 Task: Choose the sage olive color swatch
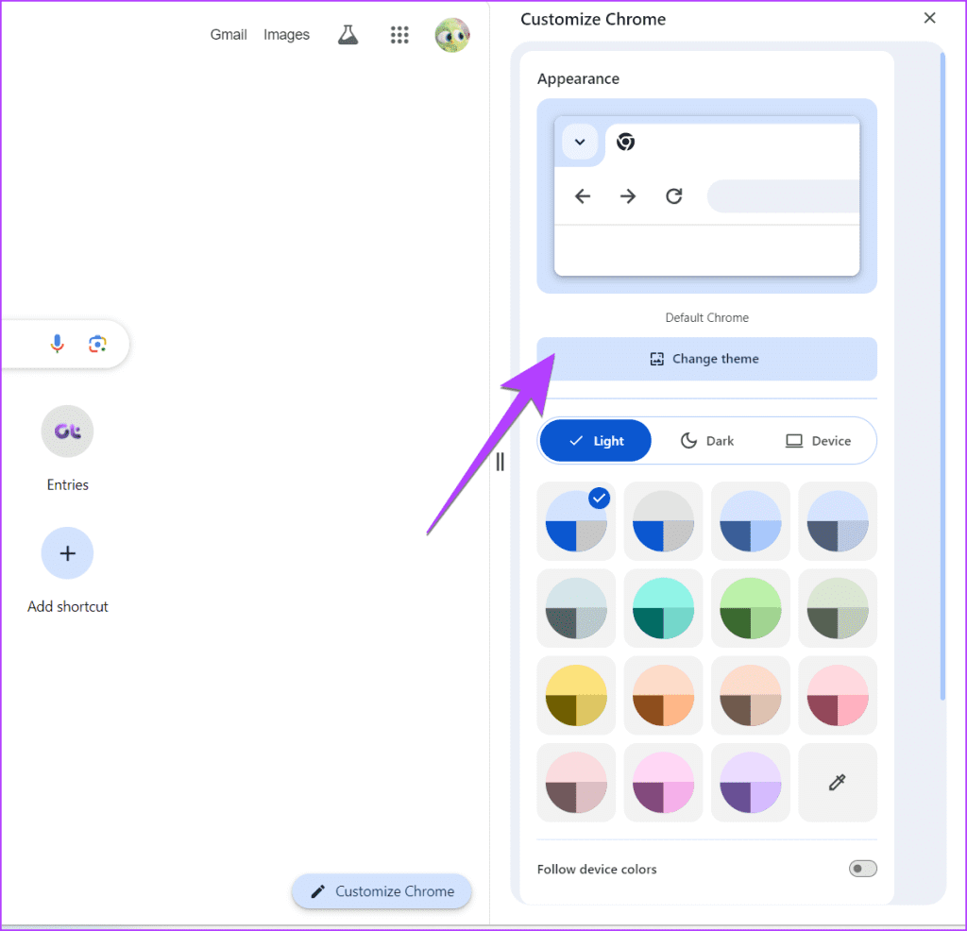pyautogui.click(x=837, y=608)
